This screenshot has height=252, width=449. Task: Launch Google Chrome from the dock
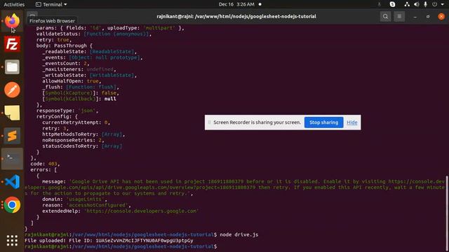[12, 205]
